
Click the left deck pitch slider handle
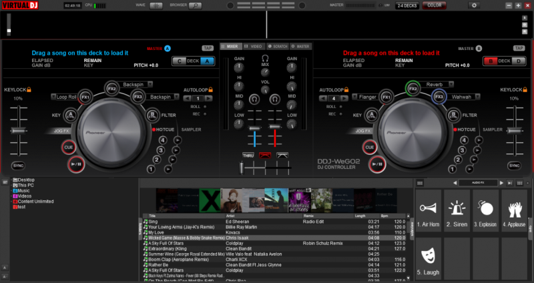click(19, 130)
